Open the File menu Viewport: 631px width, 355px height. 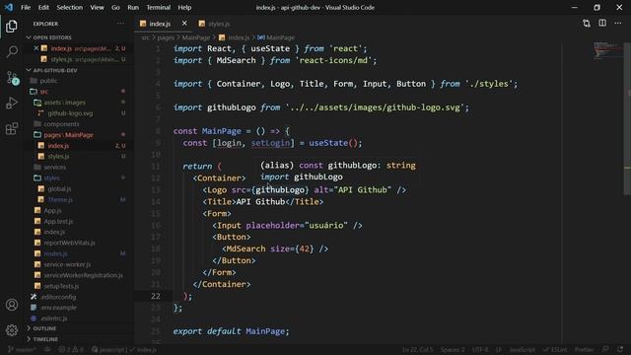click(26, 7)
